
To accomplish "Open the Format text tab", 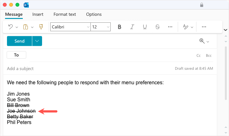I will tap(65, 14).
